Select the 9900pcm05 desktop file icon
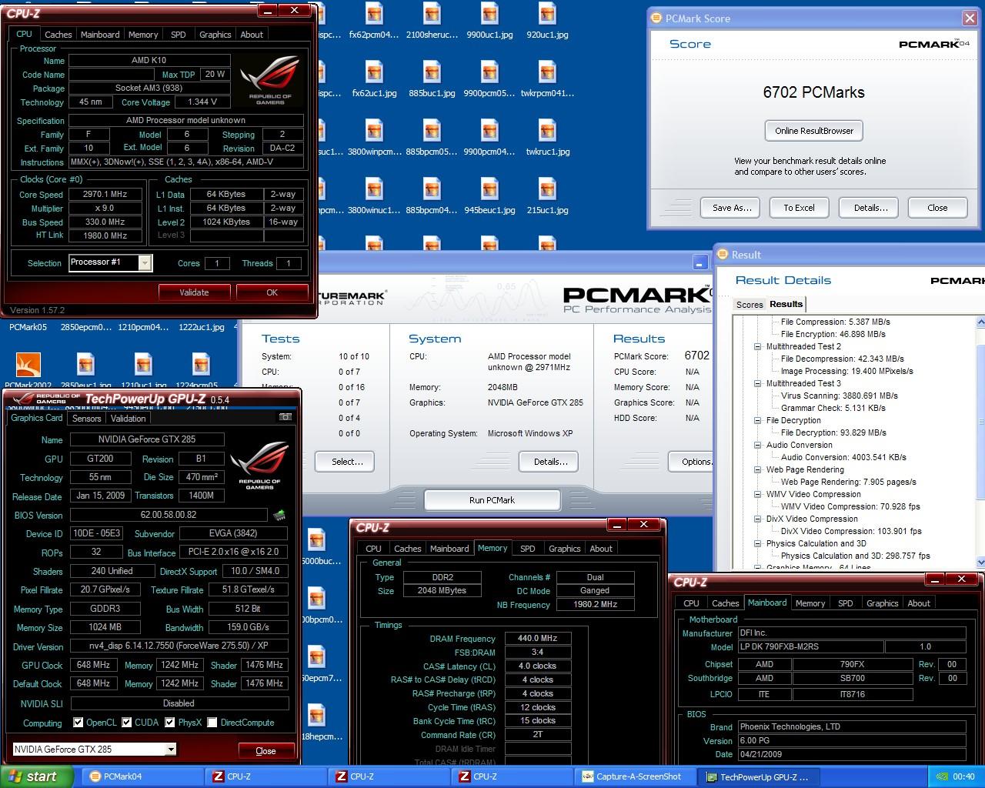This screenshot has height=788, width=985. [489, 79]
